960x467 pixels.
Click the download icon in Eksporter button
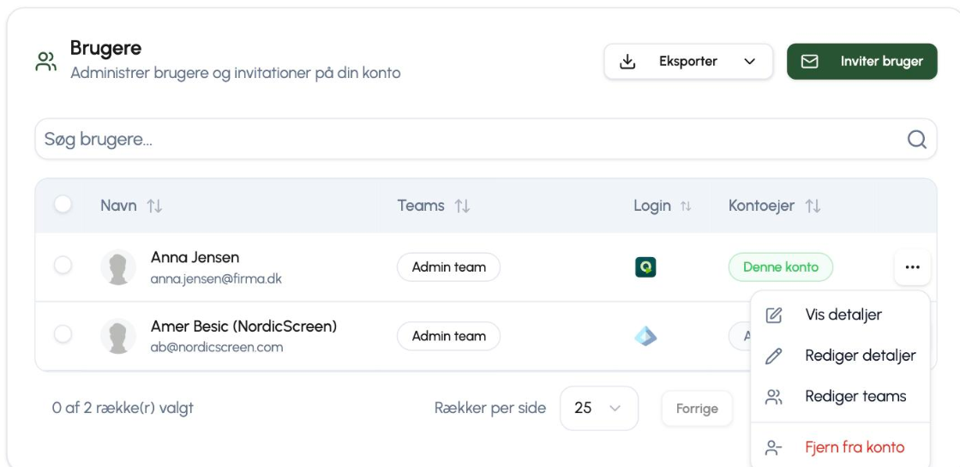pos(627,61)
